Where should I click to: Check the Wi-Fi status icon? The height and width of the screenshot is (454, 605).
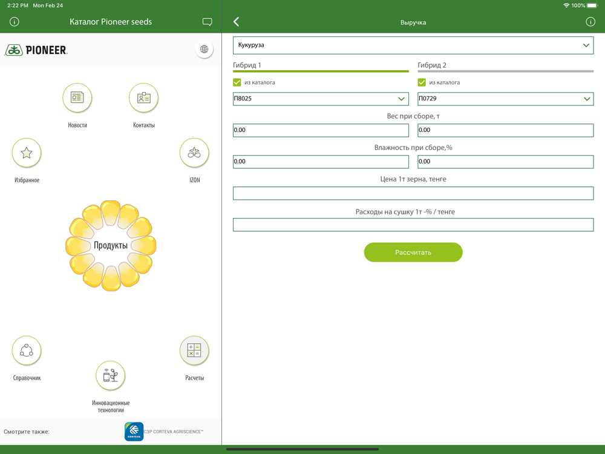(x=566, y=5)
